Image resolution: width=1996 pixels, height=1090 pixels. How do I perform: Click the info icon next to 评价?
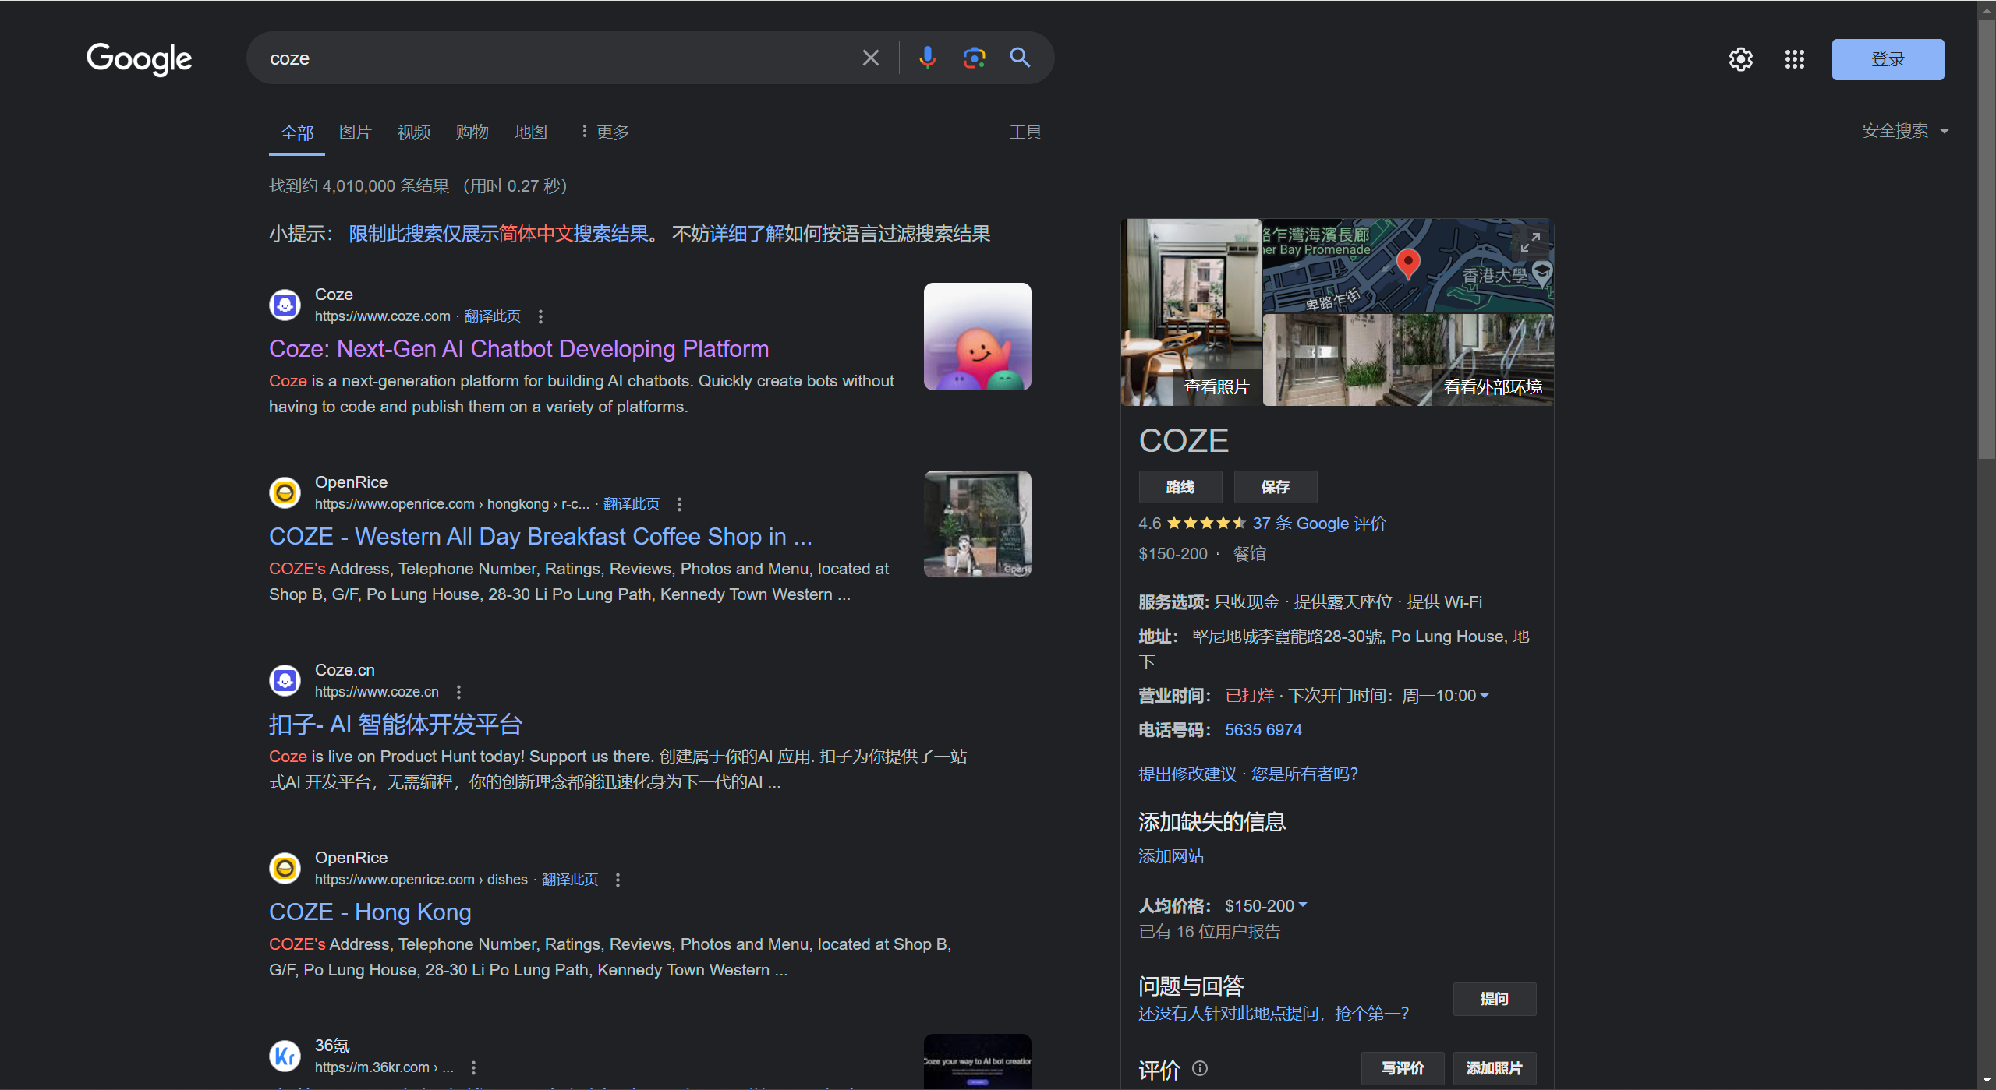(1200, 1068)
